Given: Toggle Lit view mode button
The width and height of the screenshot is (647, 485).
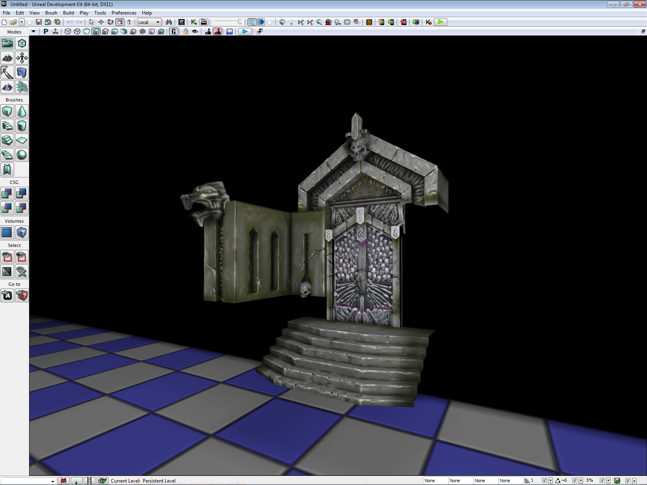Looking at the screenshot, I should pyautogui.click(x=96, y=32).
